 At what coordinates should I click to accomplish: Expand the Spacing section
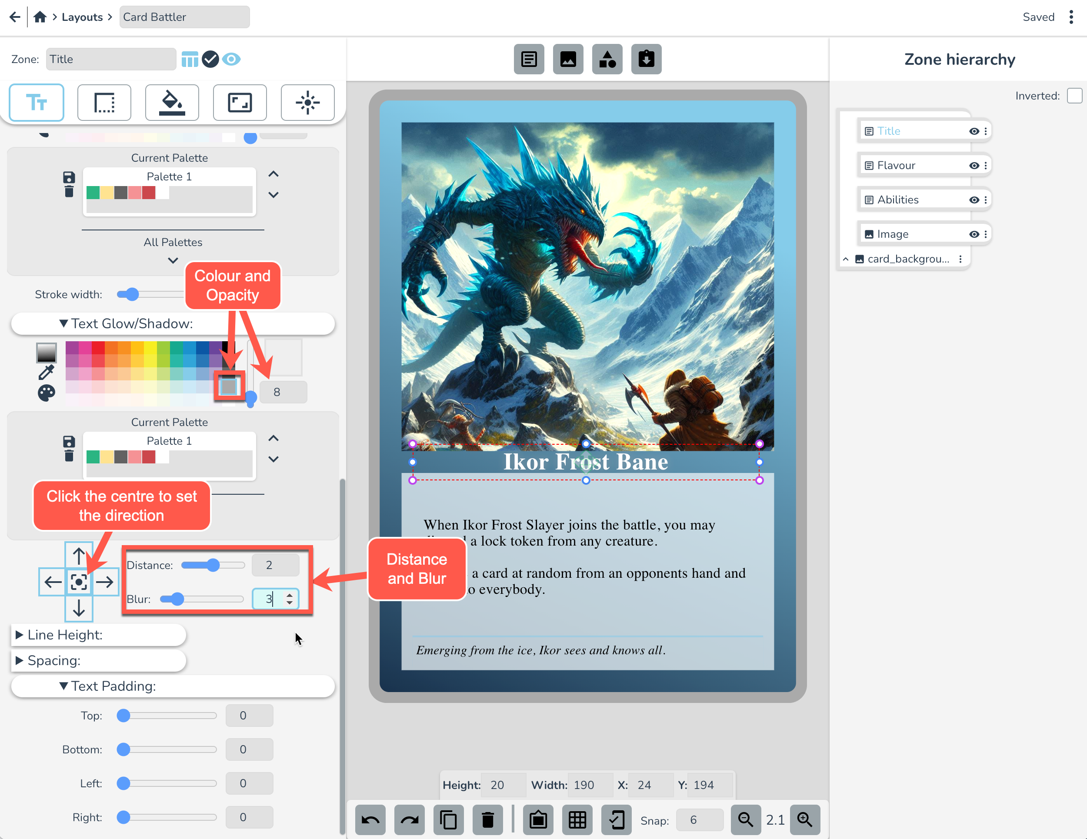pyautogui.click(x=54, y=660)
